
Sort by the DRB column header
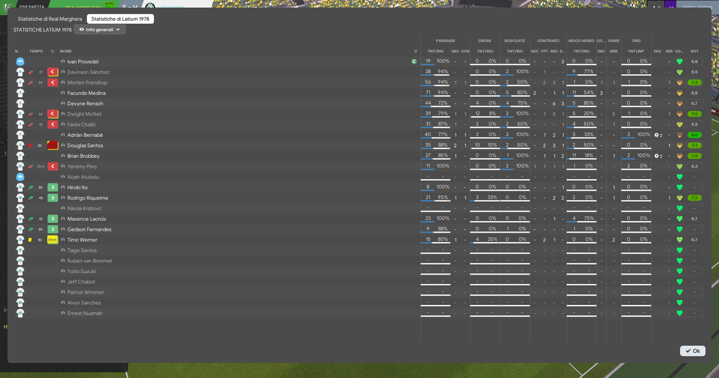coord(613,51)
